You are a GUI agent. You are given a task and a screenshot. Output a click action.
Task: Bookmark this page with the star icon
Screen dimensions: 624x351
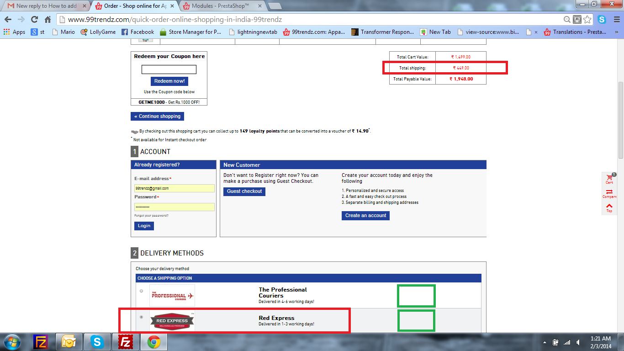click(587, 20)
